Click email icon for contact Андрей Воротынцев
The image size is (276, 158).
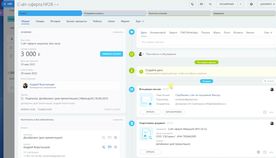coord(110,147)
